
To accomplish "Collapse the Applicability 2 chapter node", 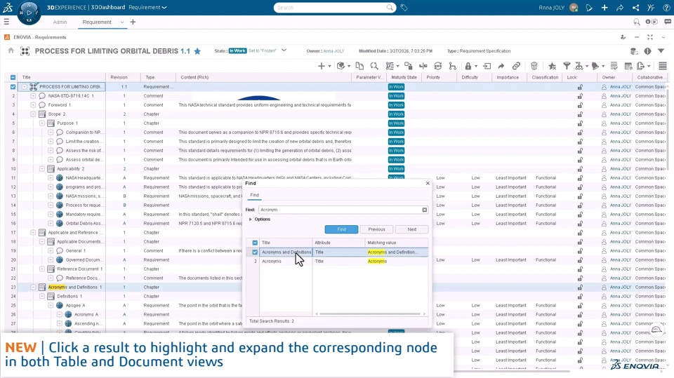I will click(x=42, y=169).
